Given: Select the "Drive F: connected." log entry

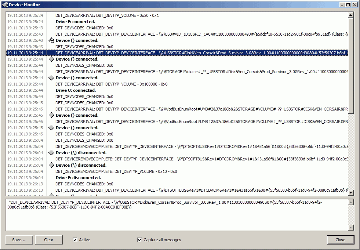Looking at the screenshot, I should coord(76,22).
